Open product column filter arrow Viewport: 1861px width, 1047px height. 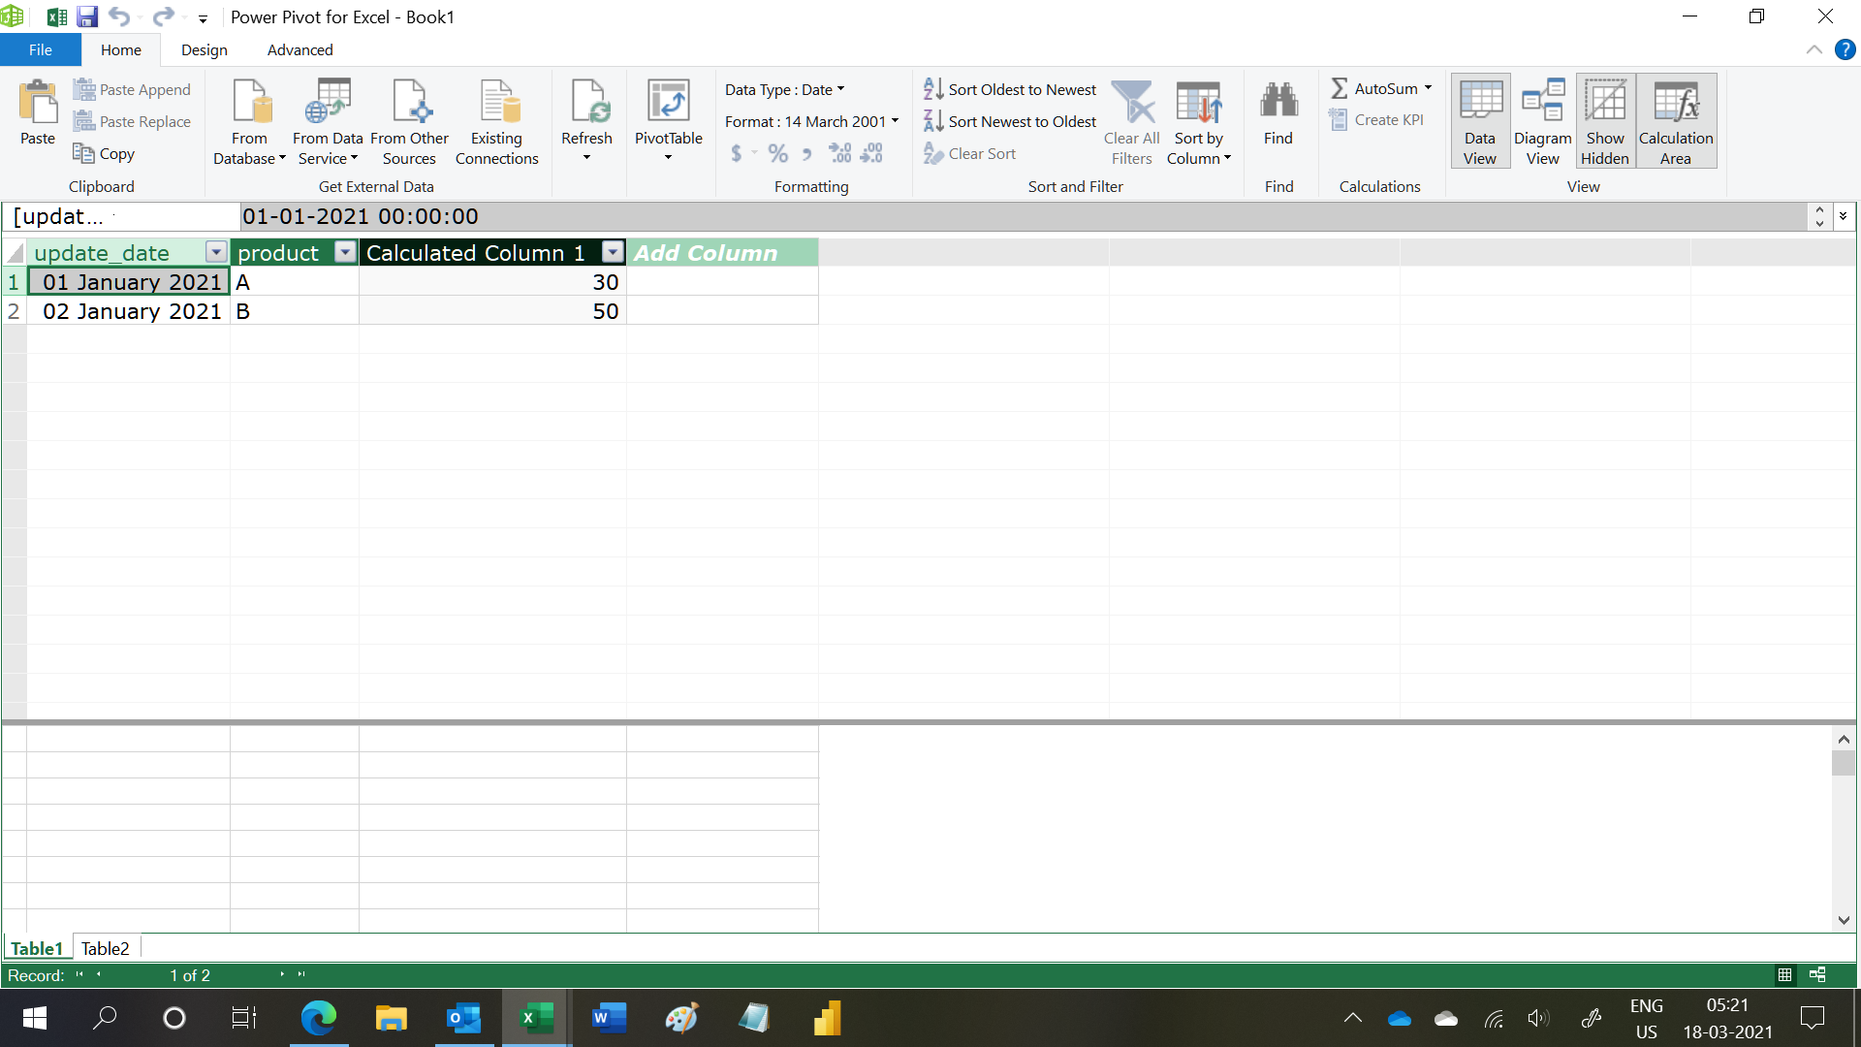pos(345,252)
